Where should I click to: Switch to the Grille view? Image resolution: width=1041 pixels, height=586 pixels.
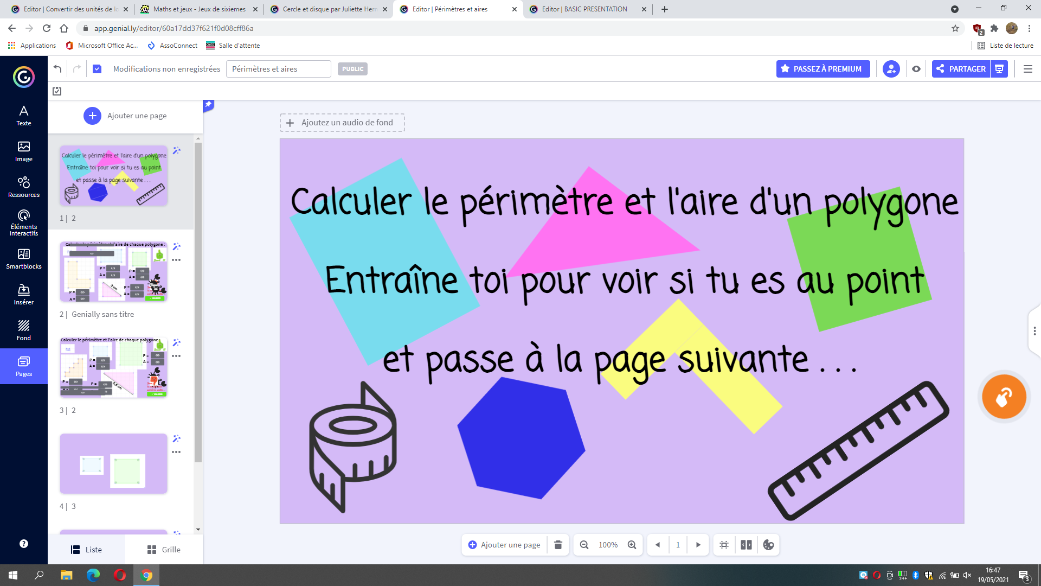pyautogui.click(x=163, y=549)
